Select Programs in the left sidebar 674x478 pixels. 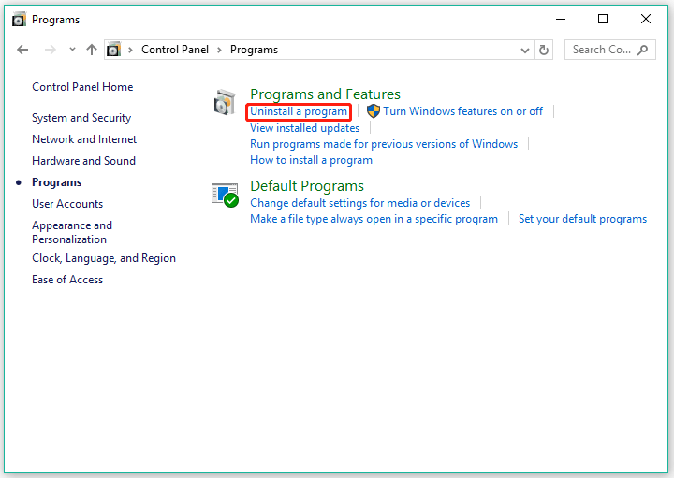(x=57, y=182)
